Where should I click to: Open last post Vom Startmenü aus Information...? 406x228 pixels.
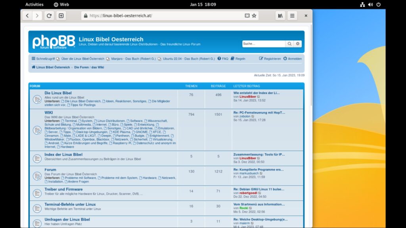tap(259, 204)
